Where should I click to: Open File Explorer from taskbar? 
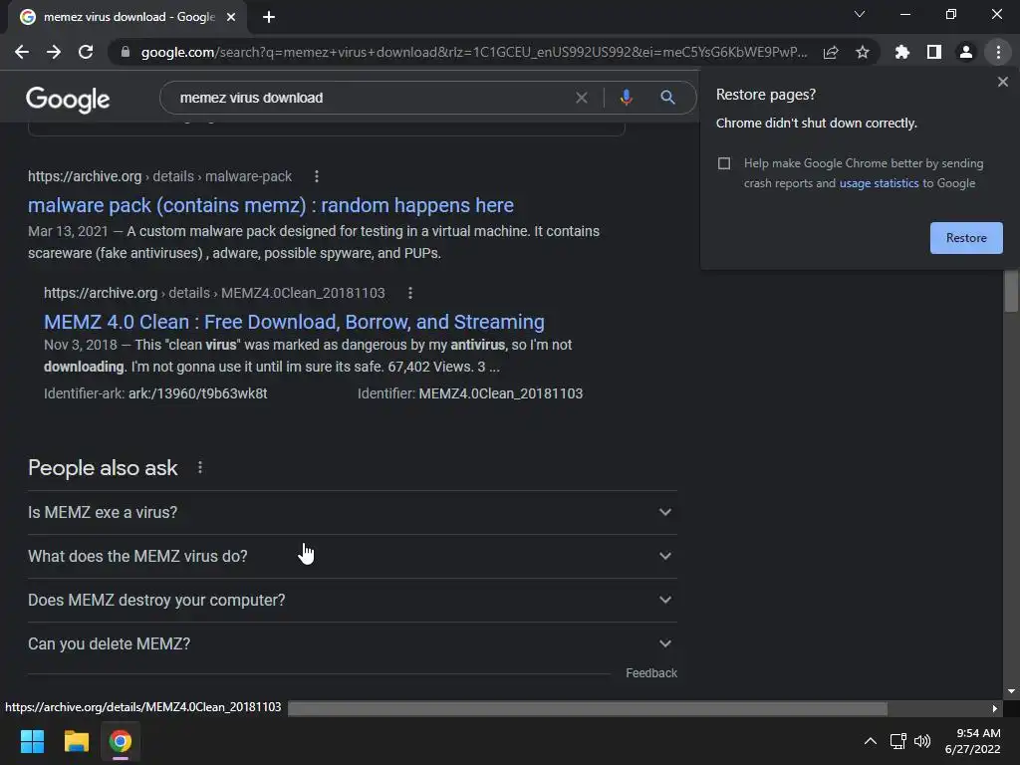tap(76, 741)
